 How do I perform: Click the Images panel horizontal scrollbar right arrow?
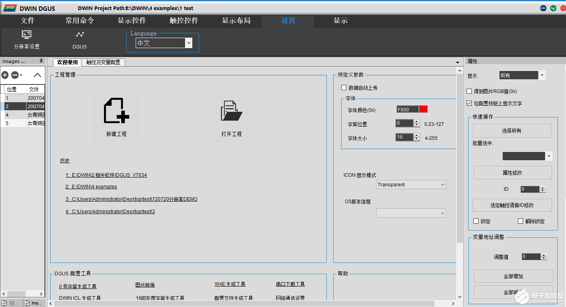pyautogui.click(x=41, y=294)
